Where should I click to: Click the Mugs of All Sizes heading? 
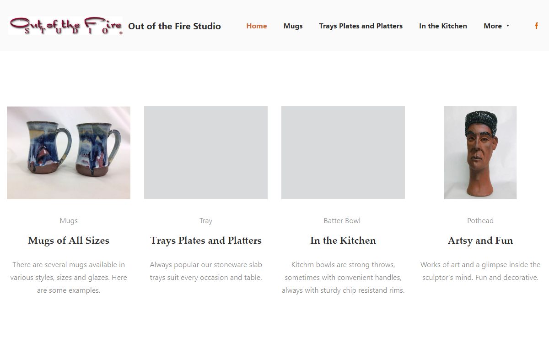[x=69, y=241]
